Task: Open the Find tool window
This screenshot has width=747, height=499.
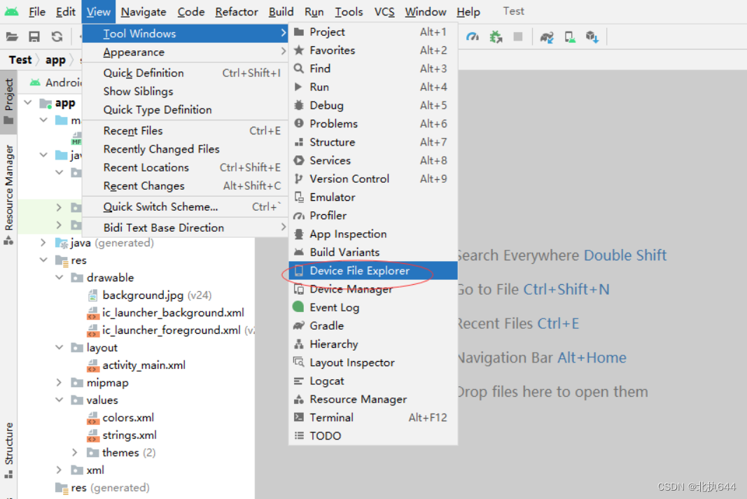Action: (373, 69)
